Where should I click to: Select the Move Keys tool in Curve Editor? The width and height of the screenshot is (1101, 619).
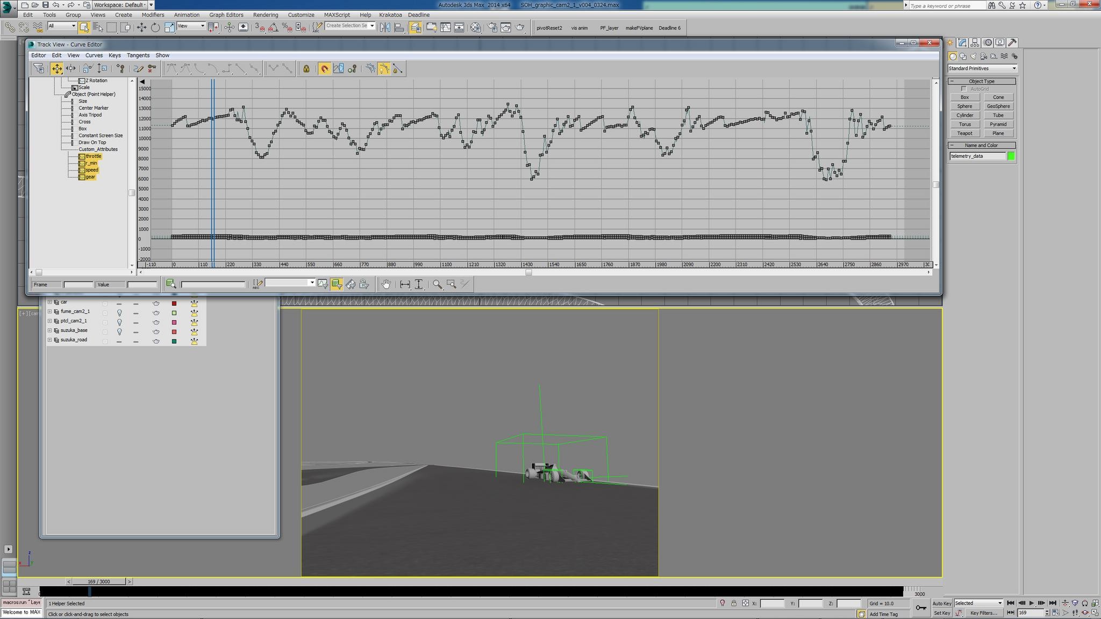coord(56,69)
